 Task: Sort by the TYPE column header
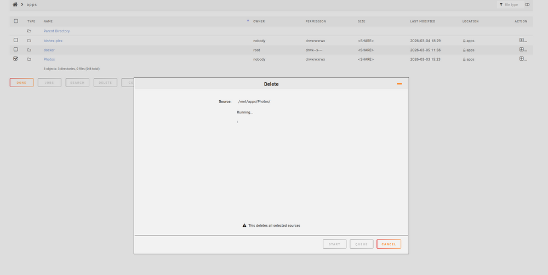click(31, 21)
